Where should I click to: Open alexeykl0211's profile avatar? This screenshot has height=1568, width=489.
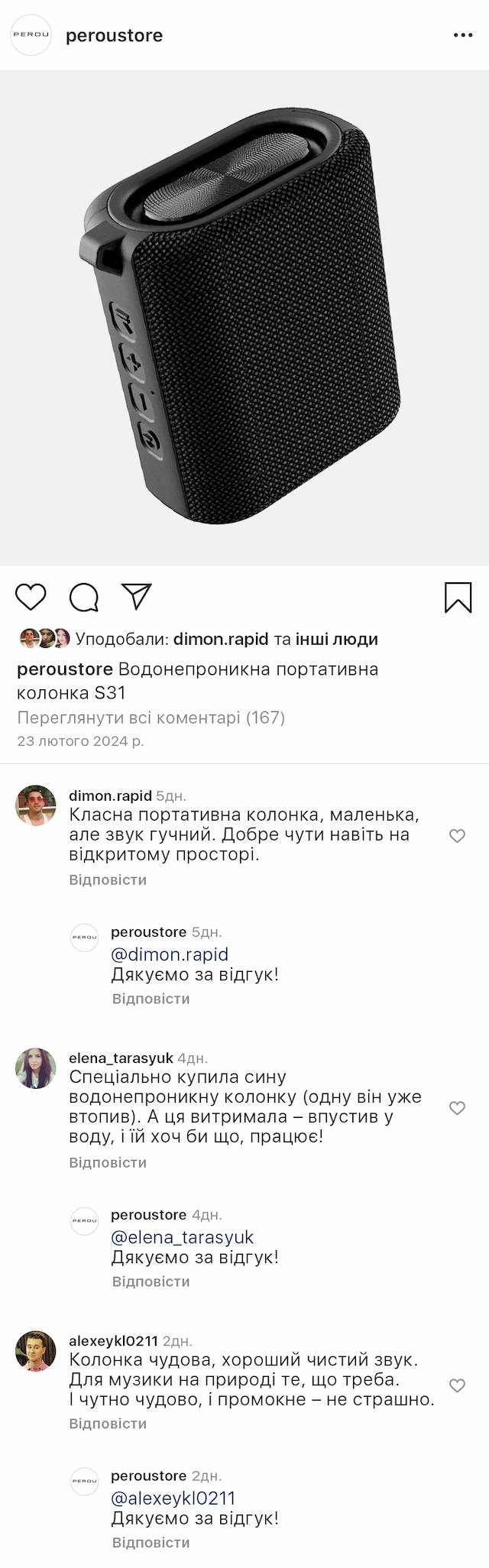(36, 1351)
